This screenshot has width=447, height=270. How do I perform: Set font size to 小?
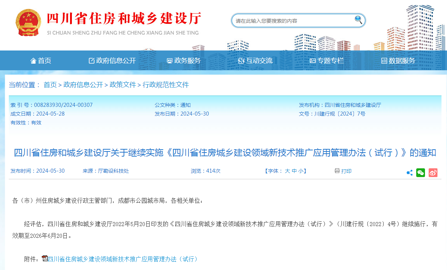point(300,171)
